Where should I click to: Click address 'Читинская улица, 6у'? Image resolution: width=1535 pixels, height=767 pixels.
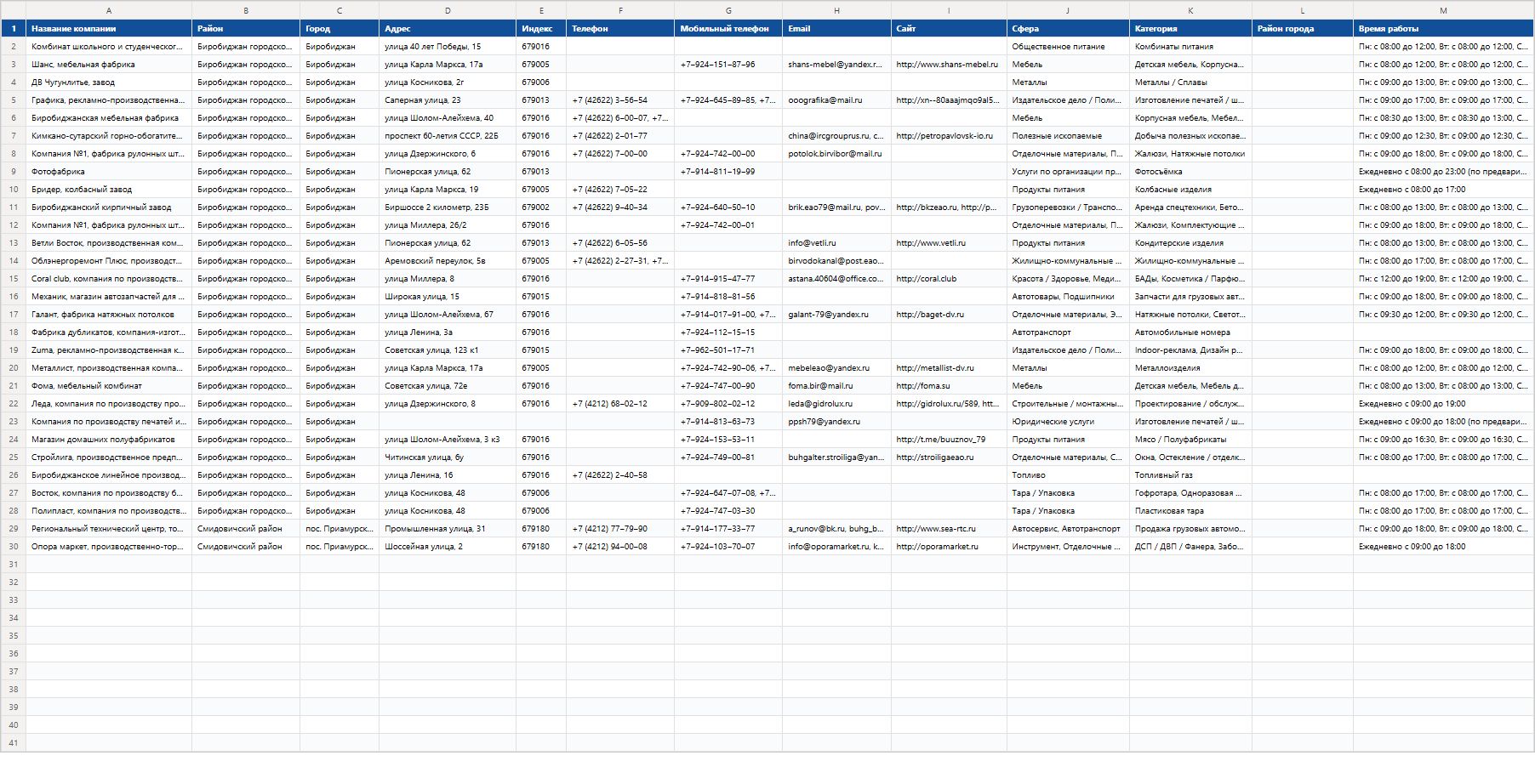(x=448, y=457)
